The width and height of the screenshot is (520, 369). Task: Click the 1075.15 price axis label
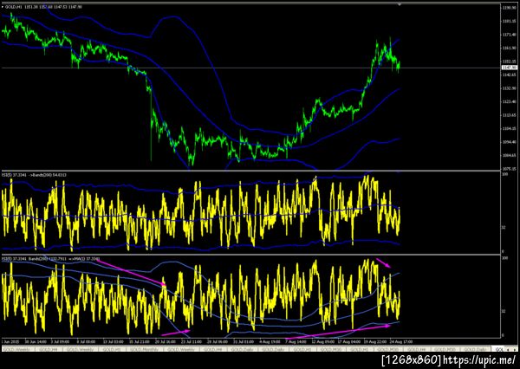click(x=509, y=168)
